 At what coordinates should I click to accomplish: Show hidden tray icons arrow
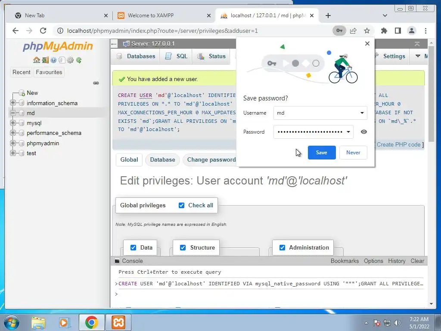point(366,323)
